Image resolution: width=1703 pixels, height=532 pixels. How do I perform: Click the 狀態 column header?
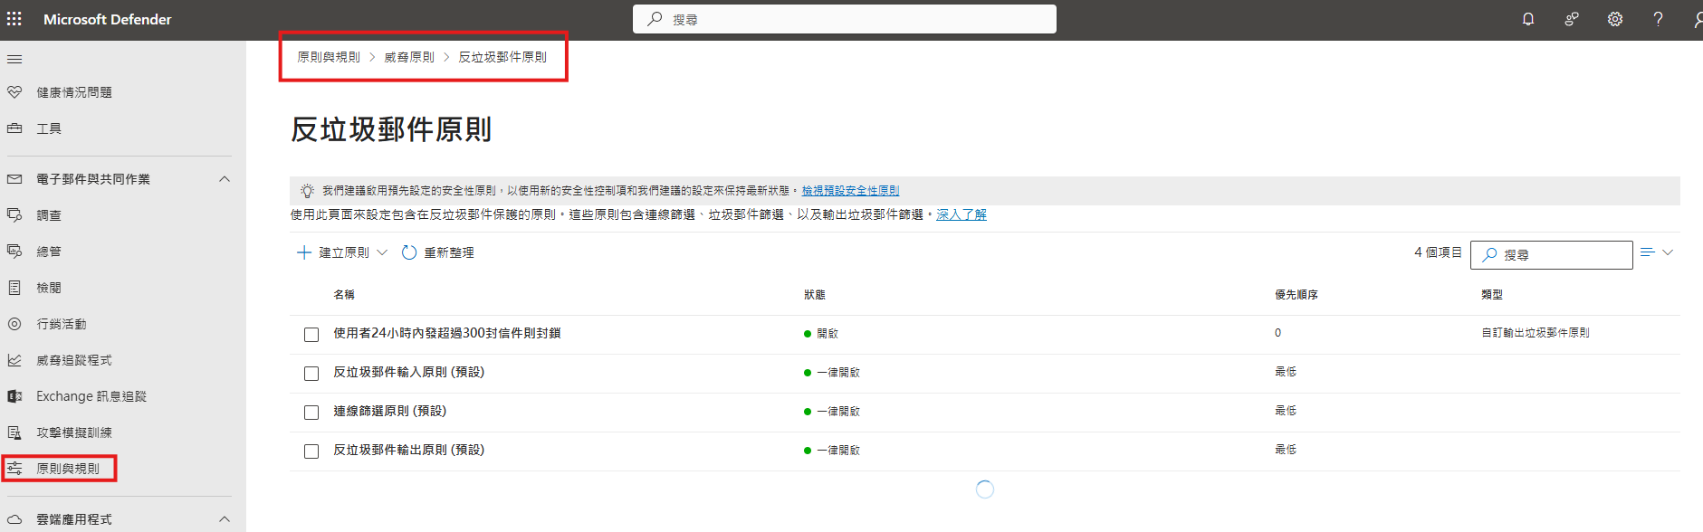point(815,295)
